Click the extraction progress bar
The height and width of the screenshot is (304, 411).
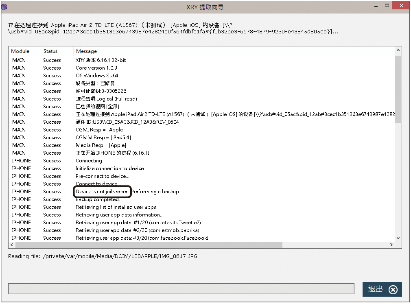coord(181,289)
